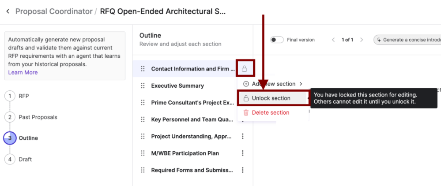Open more options for Project Understanding section
The width and height of the screenshot is (441, 186).
243,136
